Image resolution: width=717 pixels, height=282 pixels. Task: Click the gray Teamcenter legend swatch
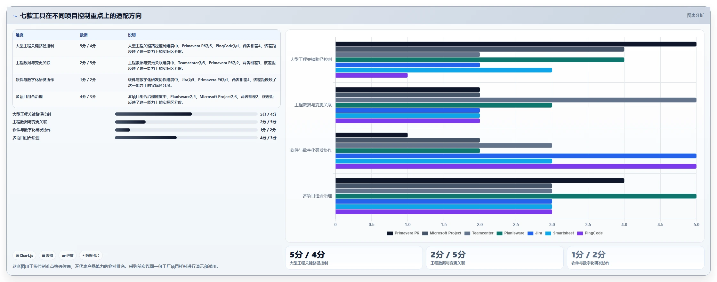[x=467, y=233]
